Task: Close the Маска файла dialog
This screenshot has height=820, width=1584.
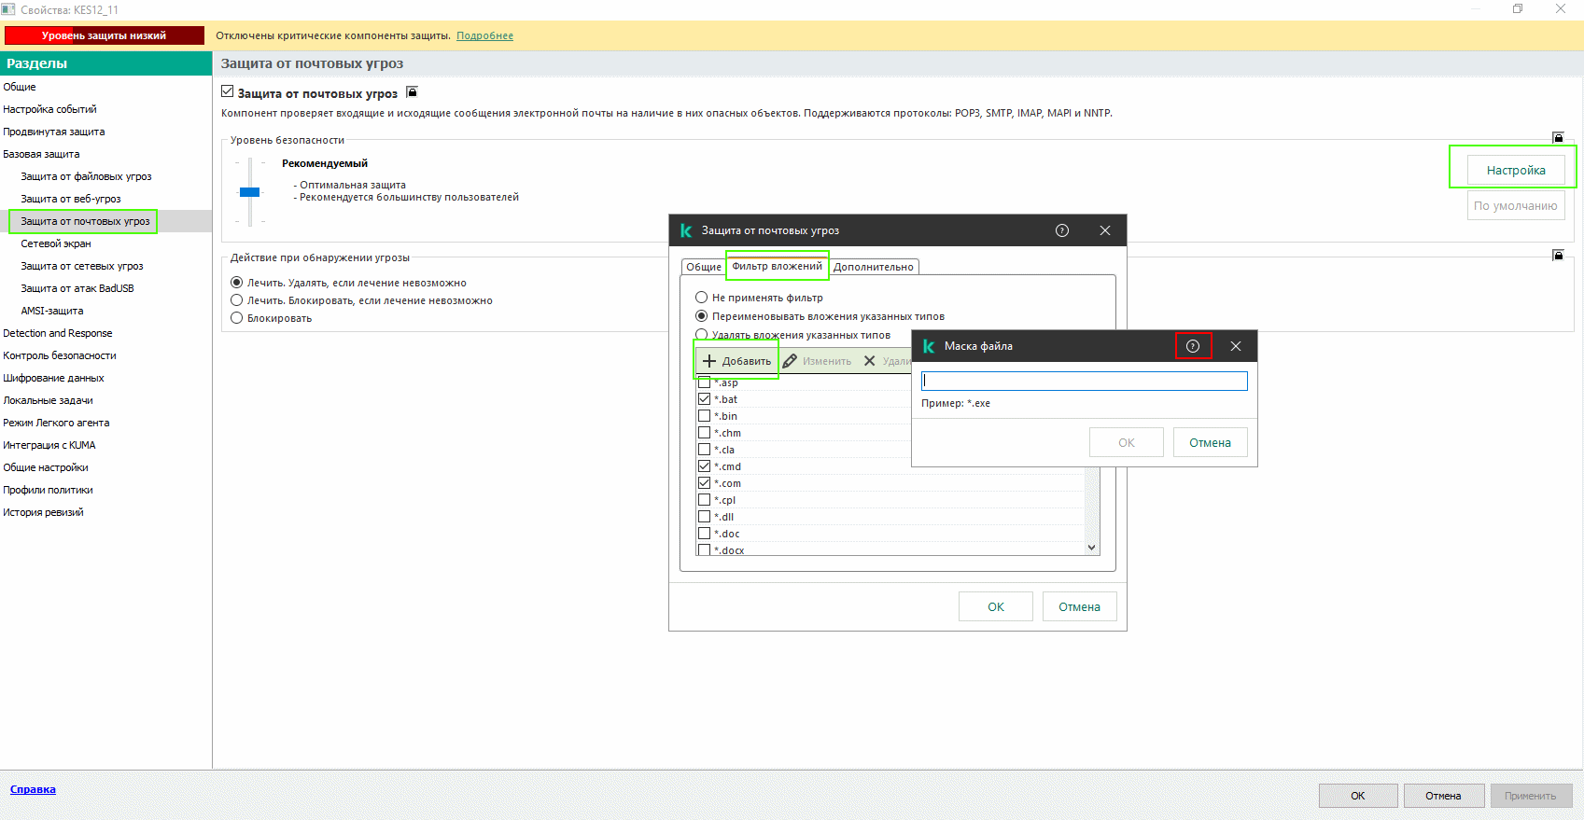Action: coord(1235,346)
